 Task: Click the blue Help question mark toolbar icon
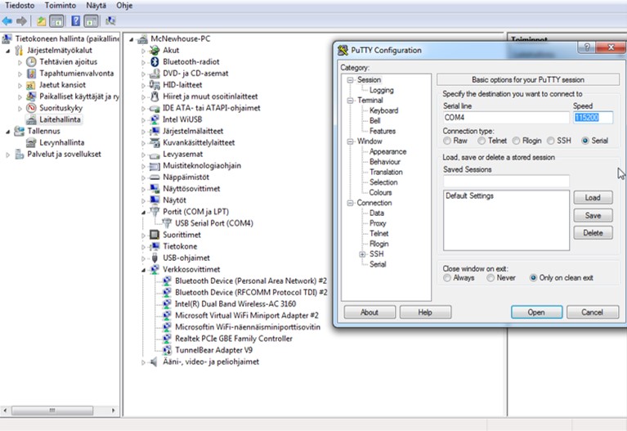pos(75,20)
